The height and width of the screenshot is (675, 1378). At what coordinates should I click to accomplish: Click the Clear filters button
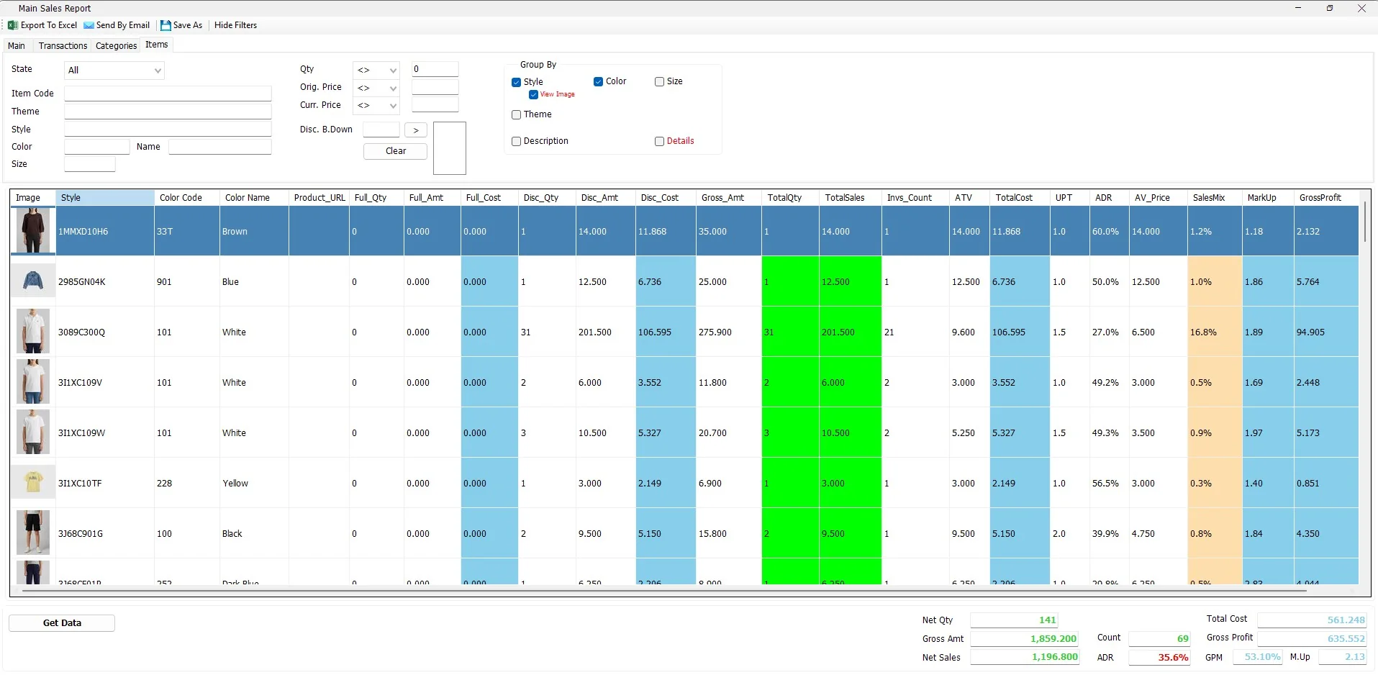coord(396,151)
